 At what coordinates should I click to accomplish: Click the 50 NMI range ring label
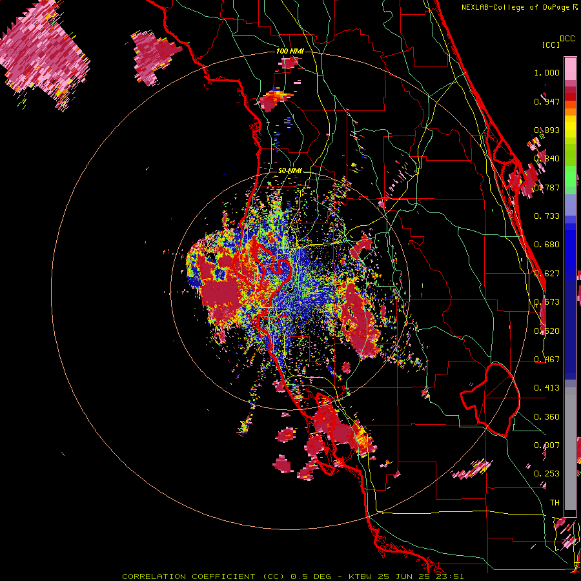tap(290, 171)
